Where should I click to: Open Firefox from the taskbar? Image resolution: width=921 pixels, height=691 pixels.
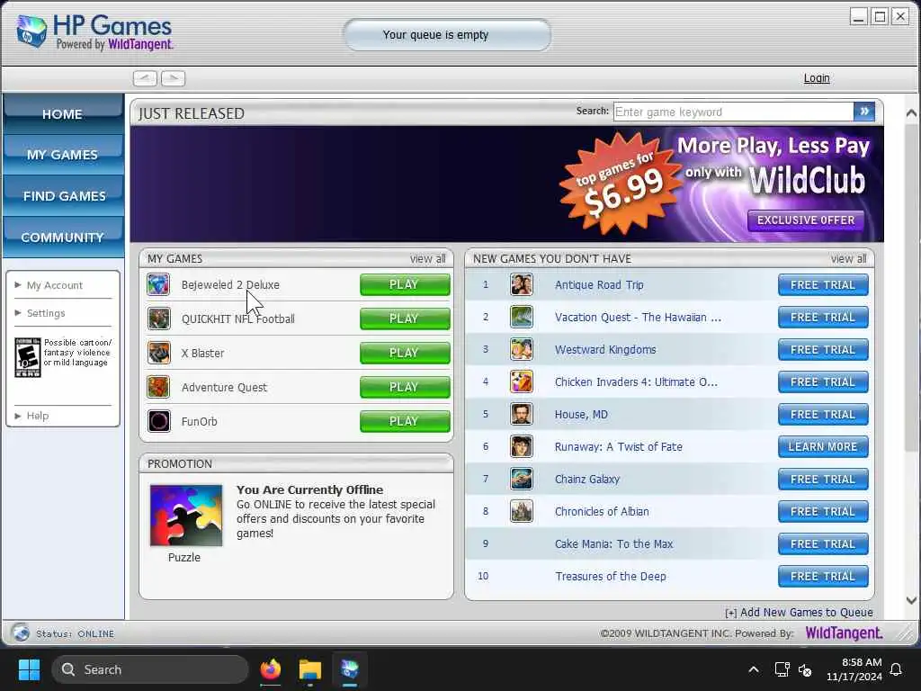click(270, 669)
